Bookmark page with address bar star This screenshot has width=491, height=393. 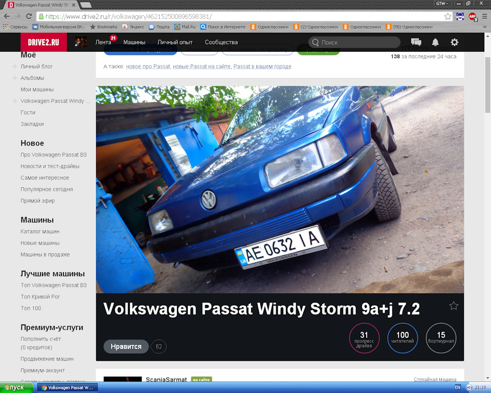448,16
